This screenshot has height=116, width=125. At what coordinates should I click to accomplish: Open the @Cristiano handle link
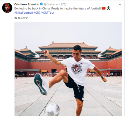pos(51,4)
